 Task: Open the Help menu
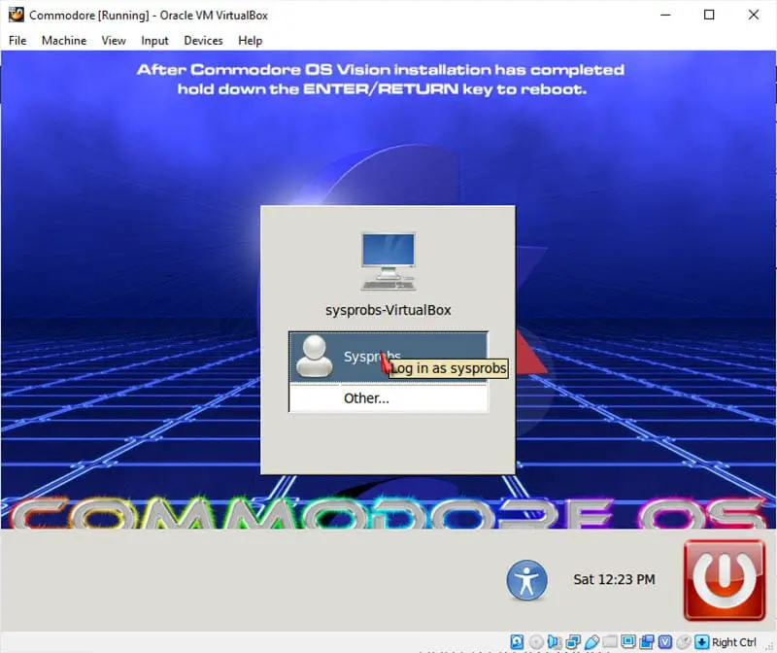coord(251,41)
